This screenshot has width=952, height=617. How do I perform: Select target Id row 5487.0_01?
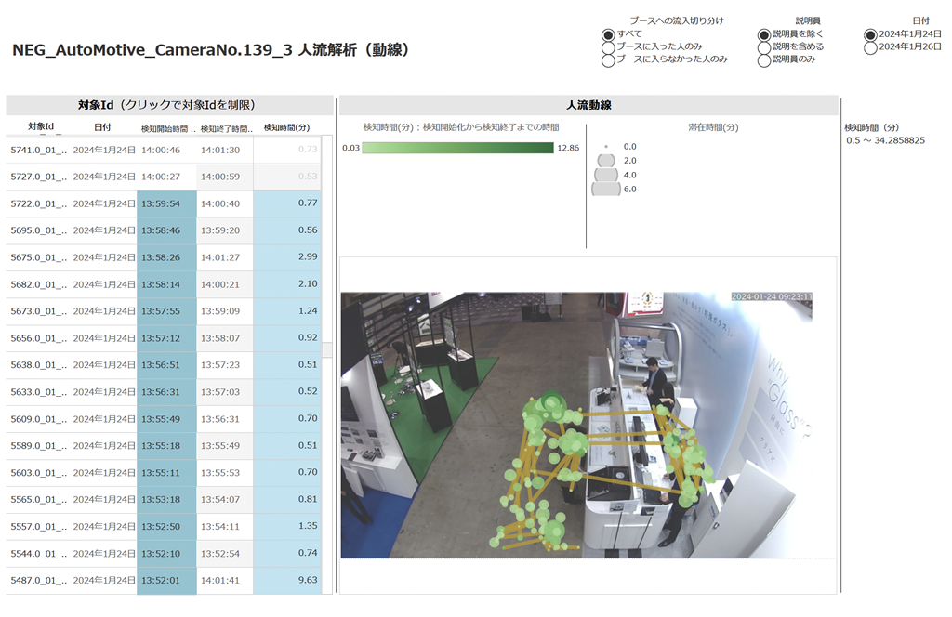(x=38, y=581)
